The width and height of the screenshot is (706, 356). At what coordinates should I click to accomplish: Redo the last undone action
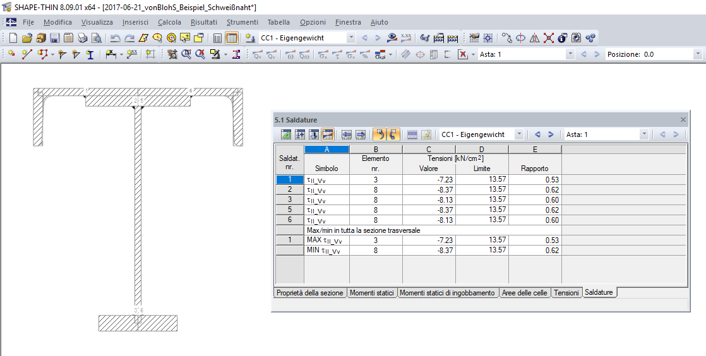point(129,39)
